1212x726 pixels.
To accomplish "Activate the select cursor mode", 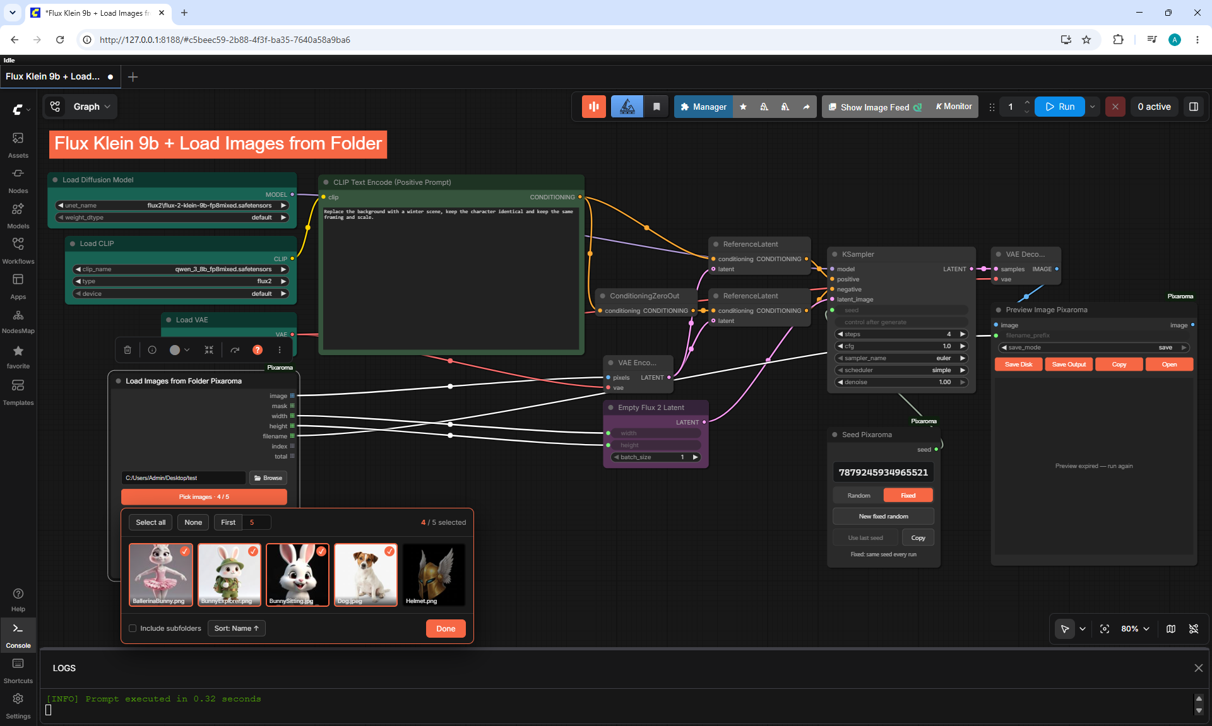I will (1065, 629).
